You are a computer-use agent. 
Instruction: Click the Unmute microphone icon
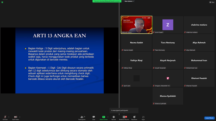5,117
